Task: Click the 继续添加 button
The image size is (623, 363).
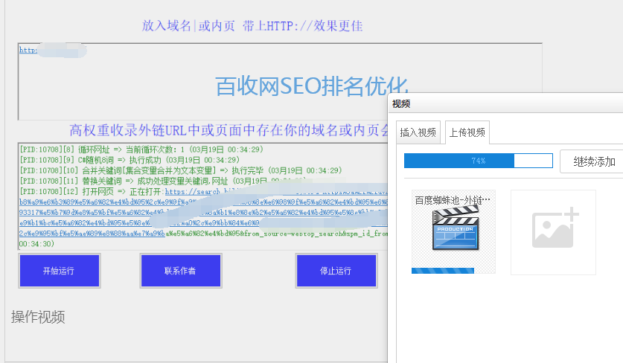Action: point(593,161)
